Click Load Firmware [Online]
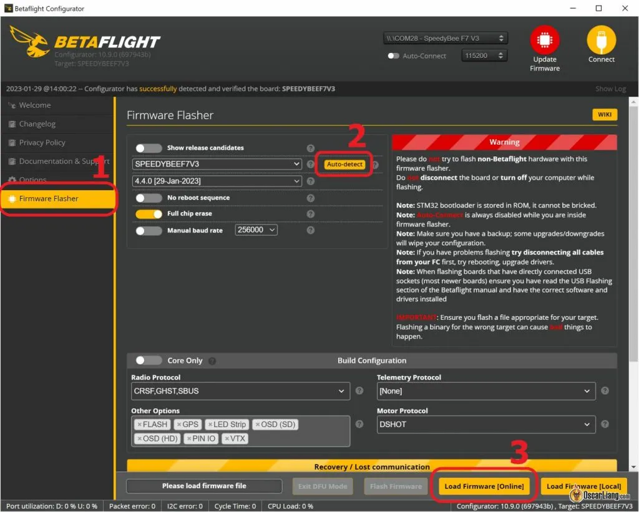The height and width of the screenshot is (512, 639). click(484, 486)
